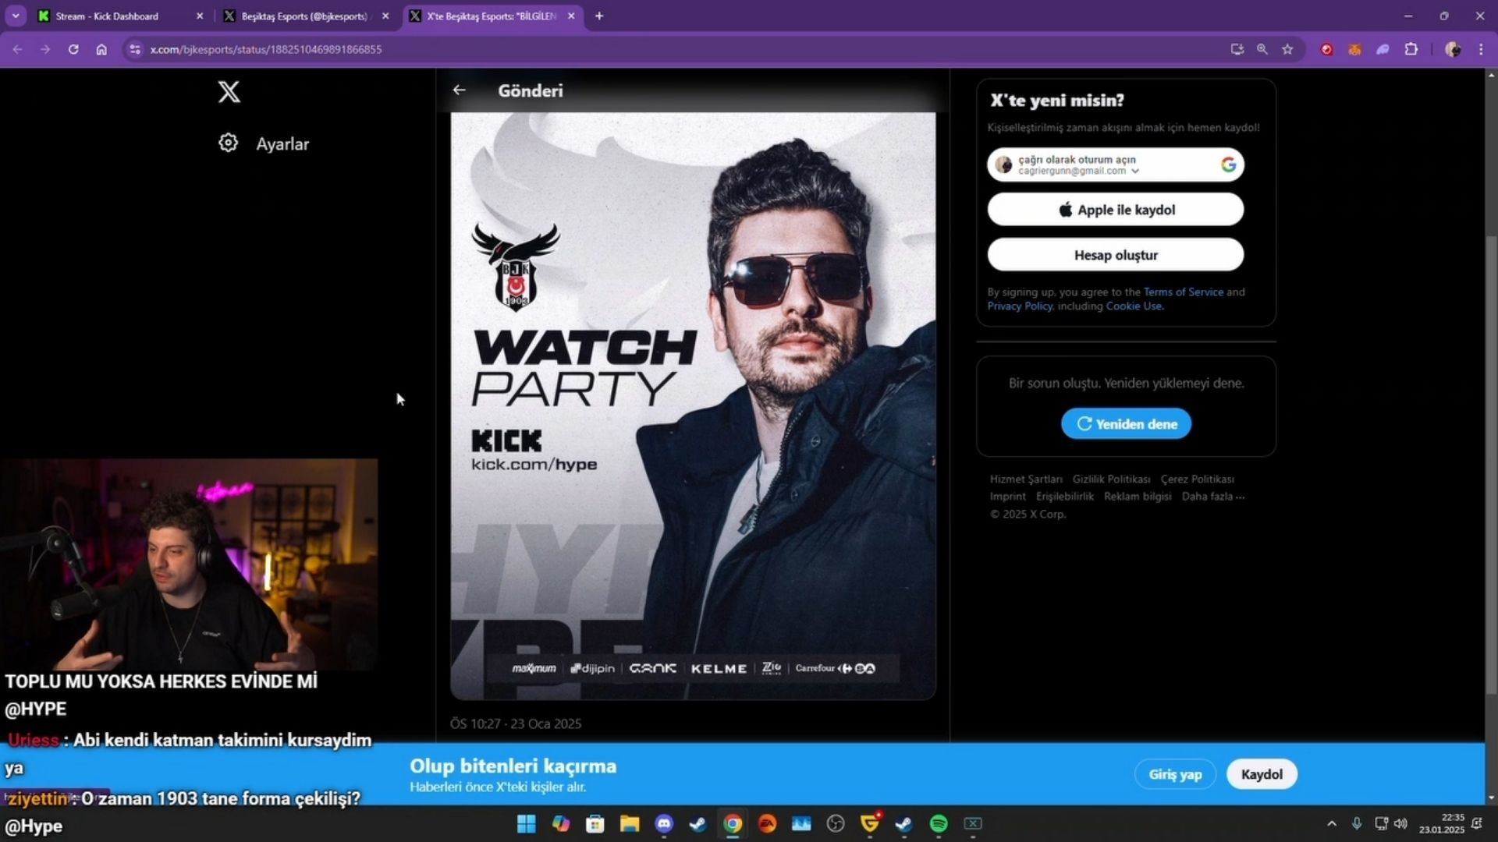Open Privacy Policy link
Viewport: 1498px width, 842px height.
[1020, 306]
